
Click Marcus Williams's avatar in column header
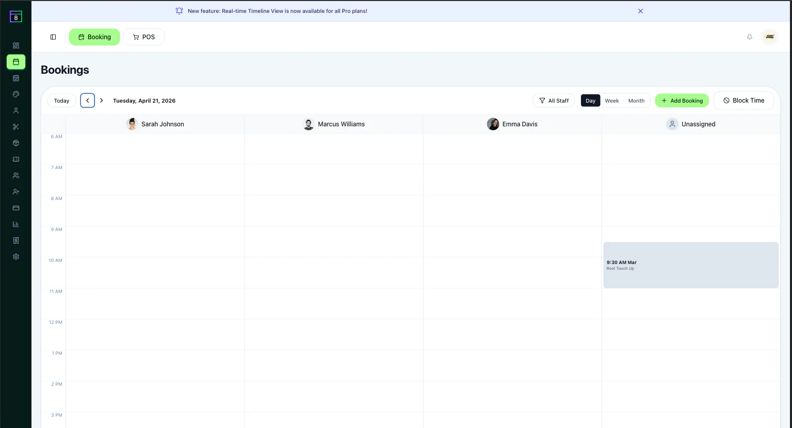[309, 124]
